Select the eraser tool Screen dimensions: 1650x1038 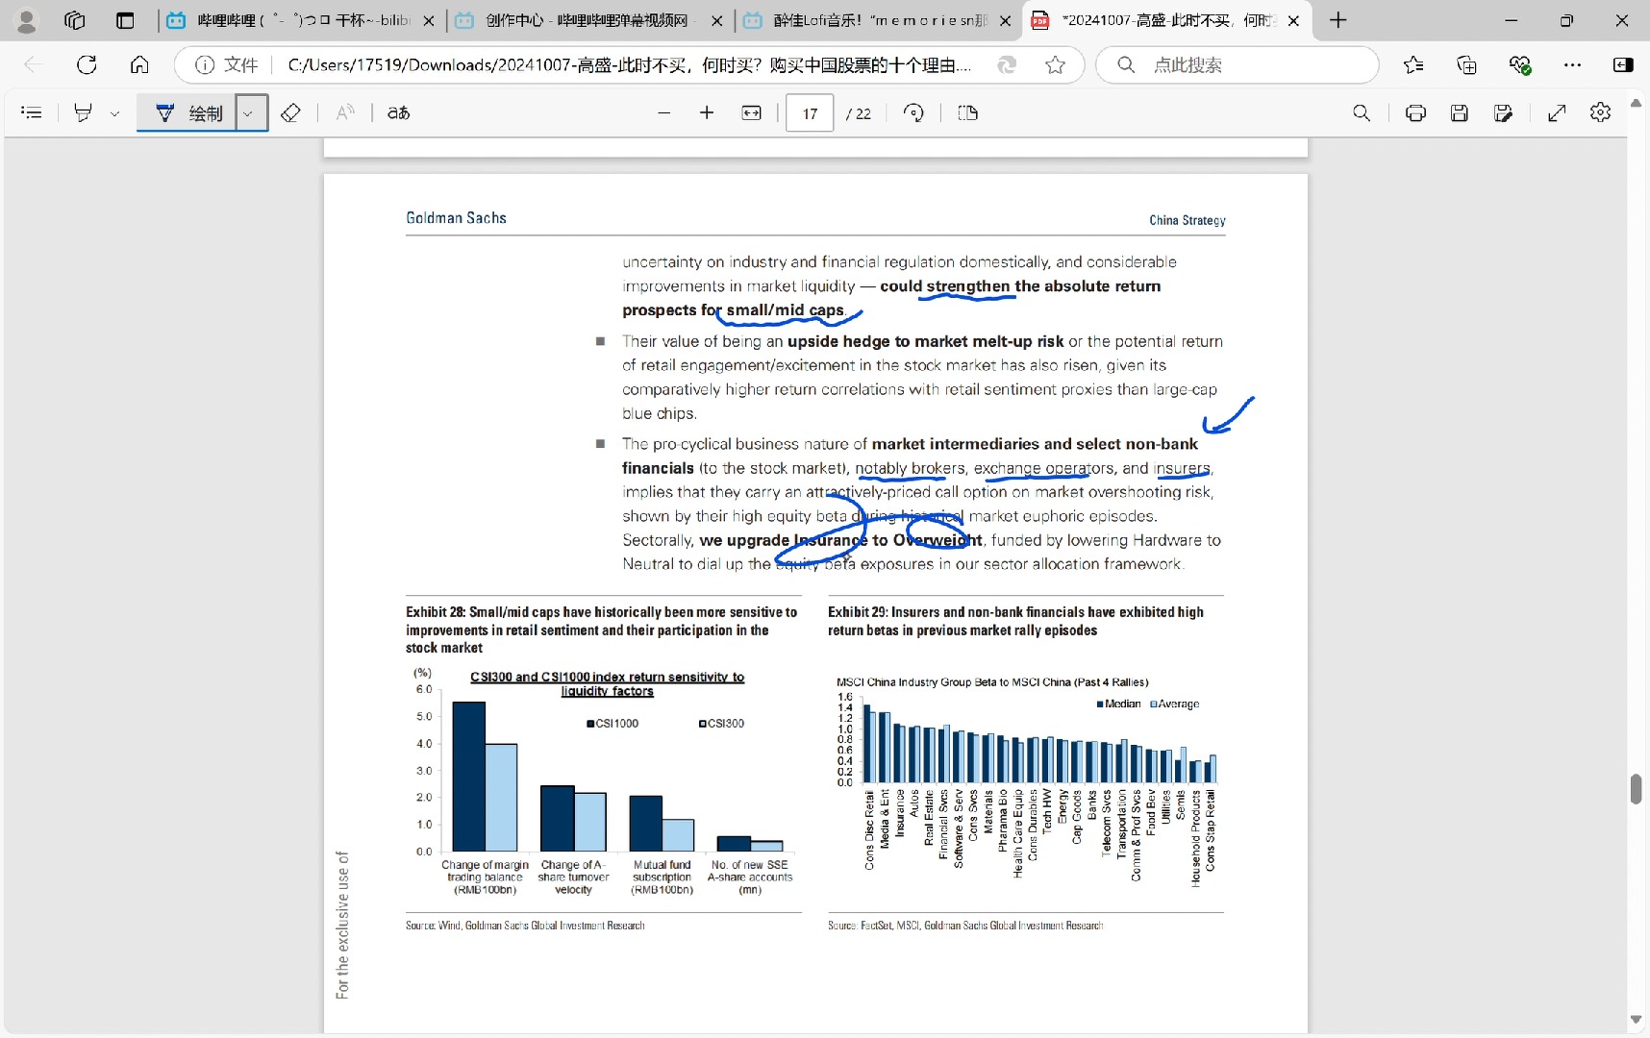[x=290, y=113]
